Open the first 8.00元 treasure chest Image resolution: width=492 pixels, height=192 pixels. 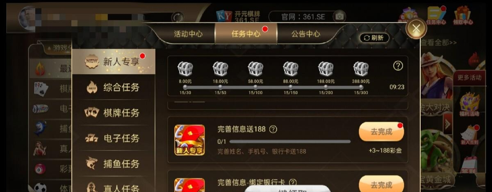[x=185, y=69]
